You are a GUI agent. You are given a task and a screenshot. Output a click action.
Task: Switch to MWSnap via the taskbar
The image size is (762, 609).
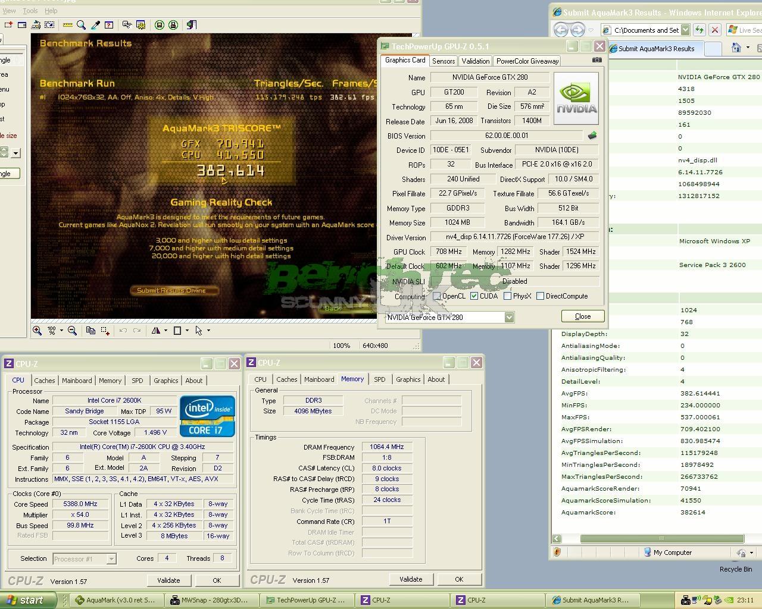tap(211, 600)
